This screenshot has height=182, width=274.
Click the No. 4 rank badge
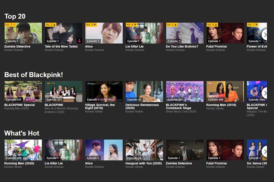[x=132, y=25]
